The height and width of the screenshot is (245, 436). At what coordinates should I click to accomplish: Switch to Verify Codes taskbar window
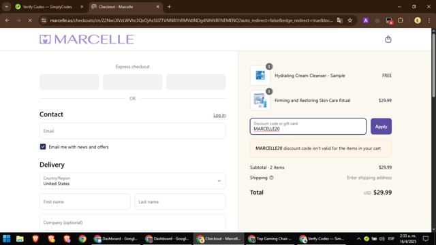click(x=322, y=239)
